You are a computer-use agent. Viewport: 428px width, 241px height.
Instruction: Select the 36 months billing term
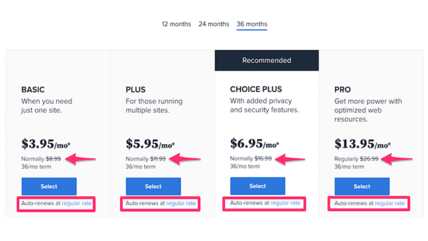[252, 24]
